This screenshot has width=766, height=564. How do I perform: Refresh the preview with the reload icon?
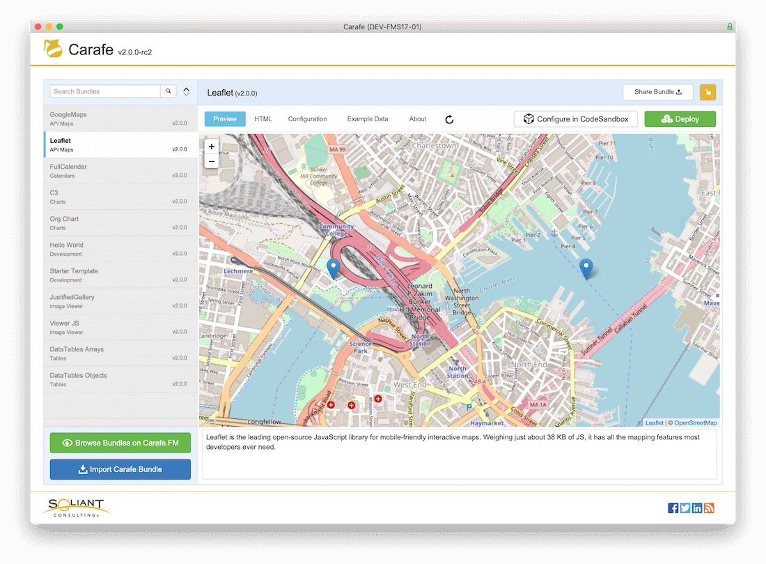click(449, 119)
